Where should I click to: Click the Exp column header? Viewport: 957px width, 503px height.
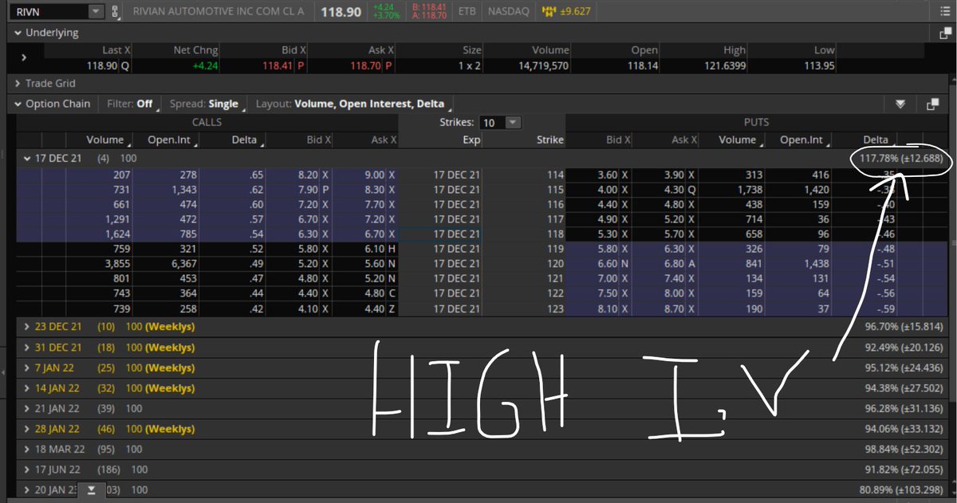coord(472,140)
